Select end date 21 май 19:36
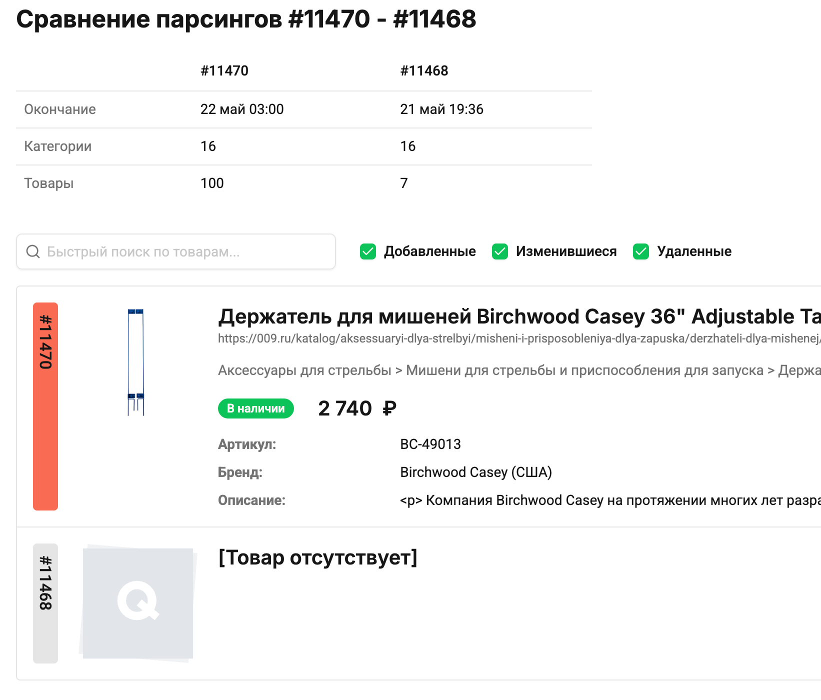Image resolution: width=821 pixels, height=700 pixels. 442,109
